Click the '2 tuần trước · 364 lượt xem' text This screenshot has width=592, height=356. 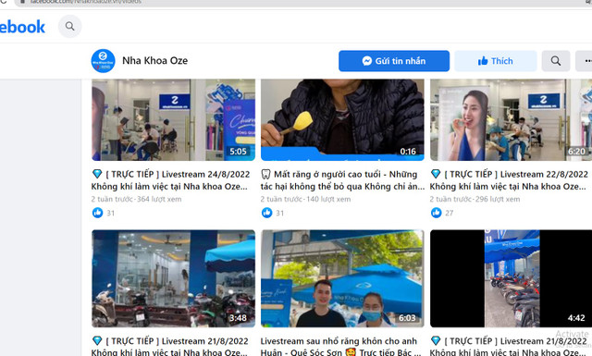click(136, 199)
